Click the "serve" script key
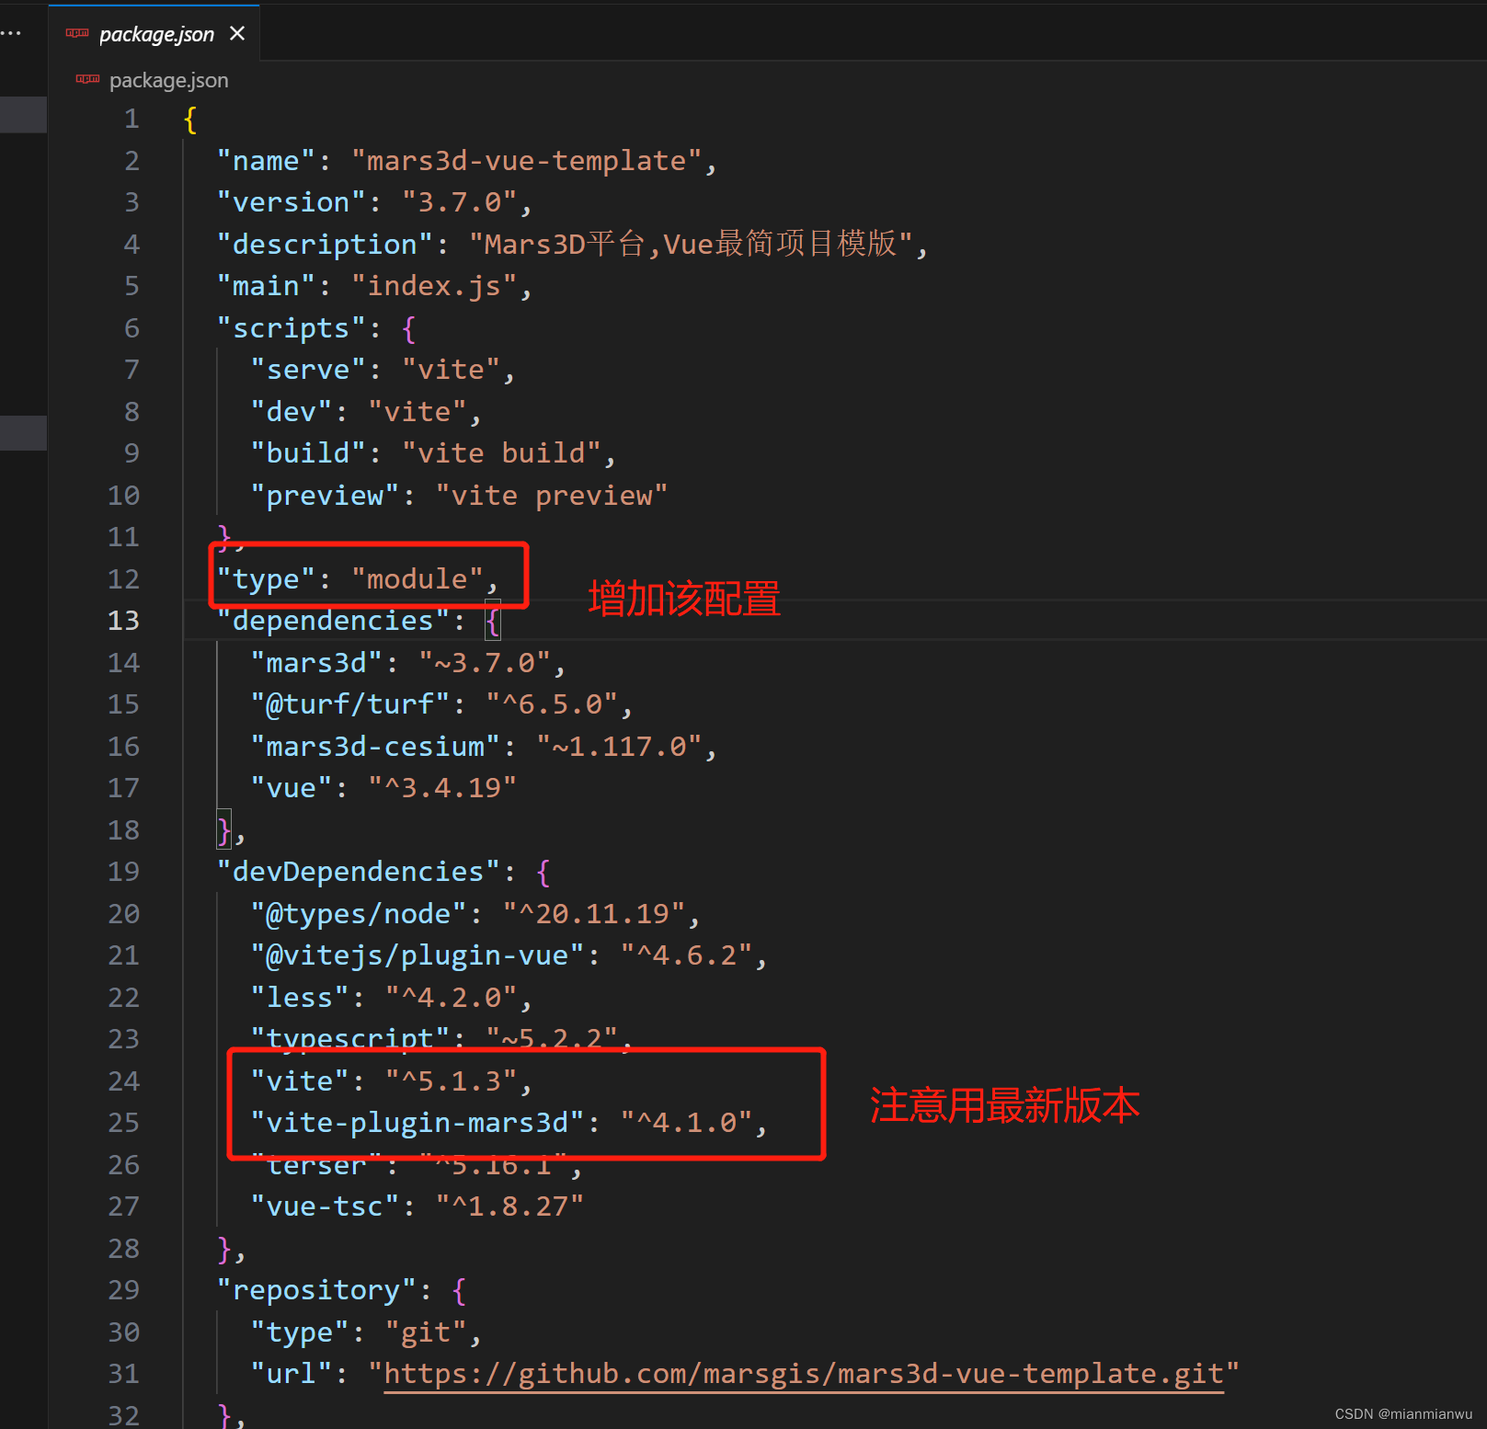 tap(308, 370)
